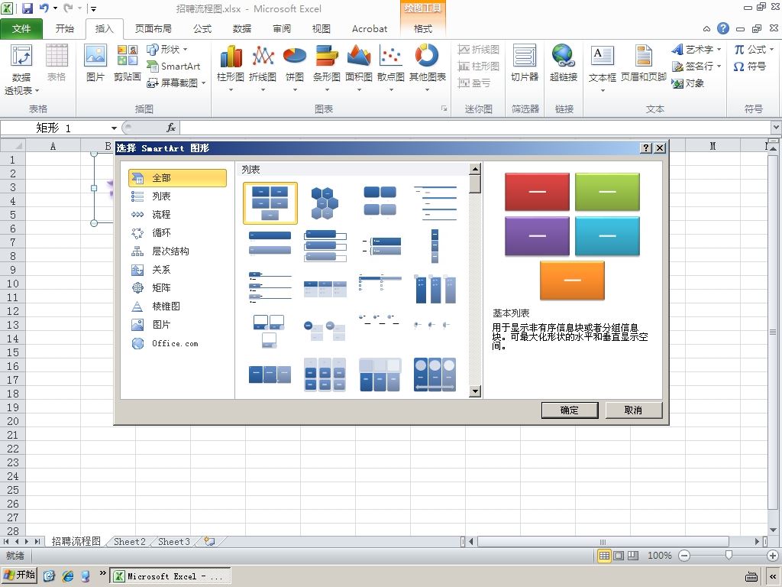Viewport: 782px width, 587px height.
Task: Insert an Object from the Text group
Action: click(688, 83)
